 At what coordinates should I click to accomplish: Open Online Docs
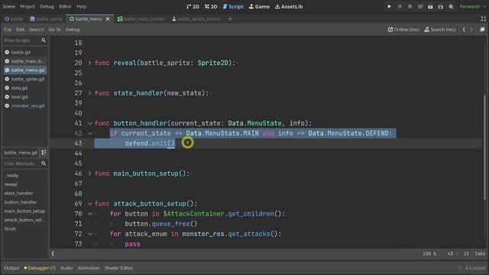[403, 29]
